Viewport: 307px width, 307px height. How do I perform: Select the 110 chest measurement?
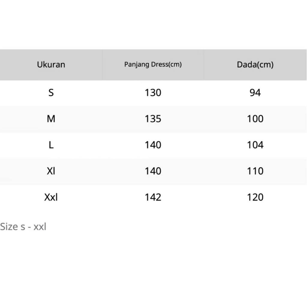255,171
